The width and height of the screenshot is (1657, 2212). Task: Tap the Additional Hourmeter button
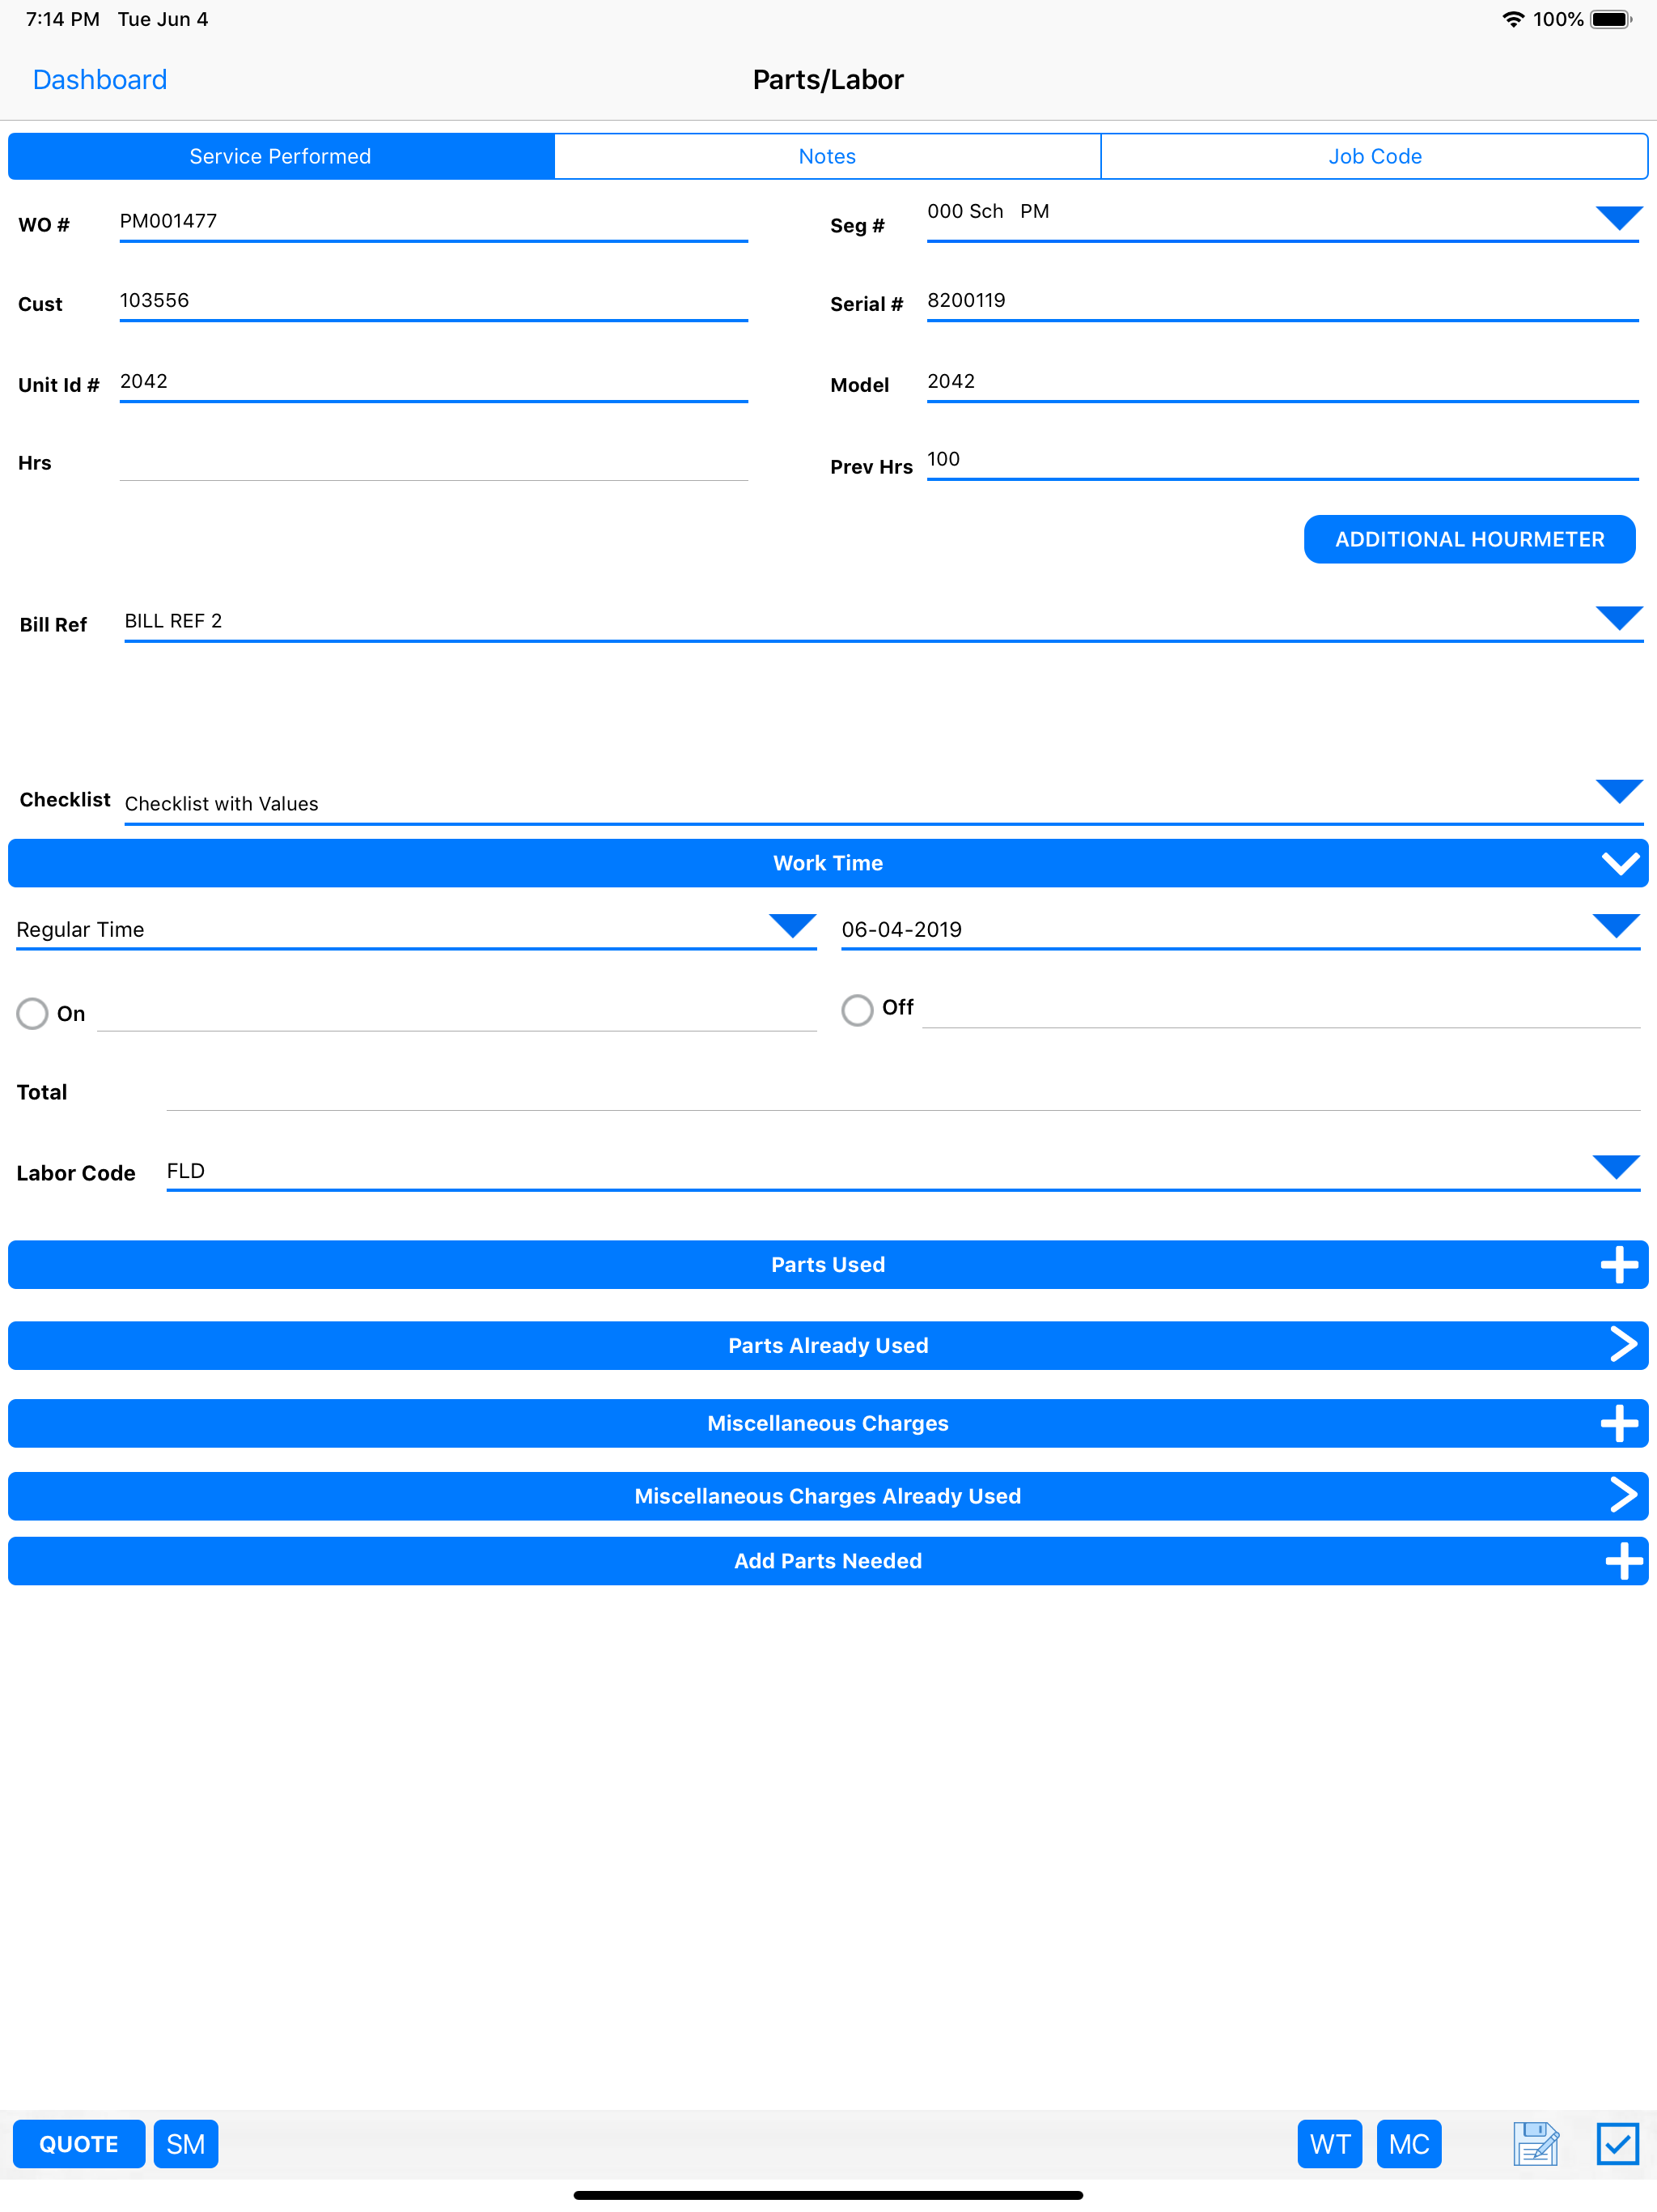(x=1469, y=539)
